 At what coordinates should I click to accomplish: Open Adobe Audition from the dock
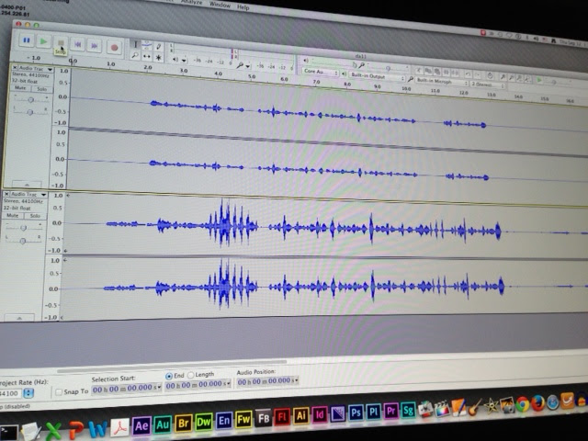click(163, 424)
